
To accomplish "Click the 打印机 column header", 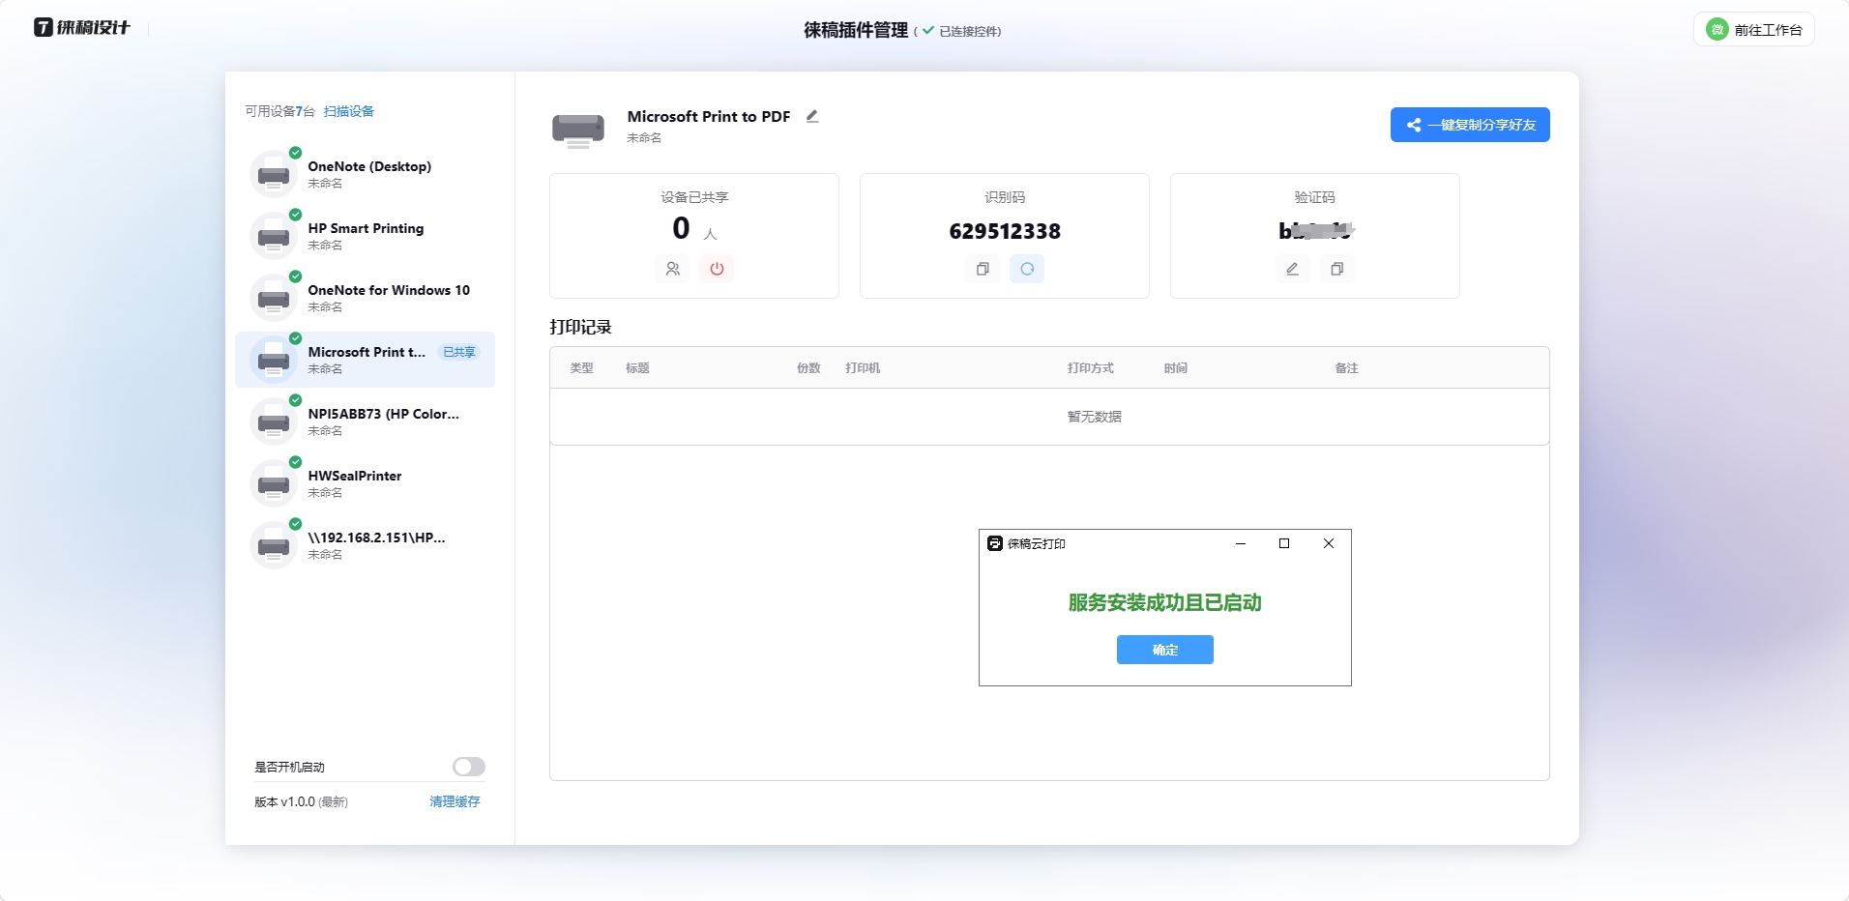I will click(863, 368).
